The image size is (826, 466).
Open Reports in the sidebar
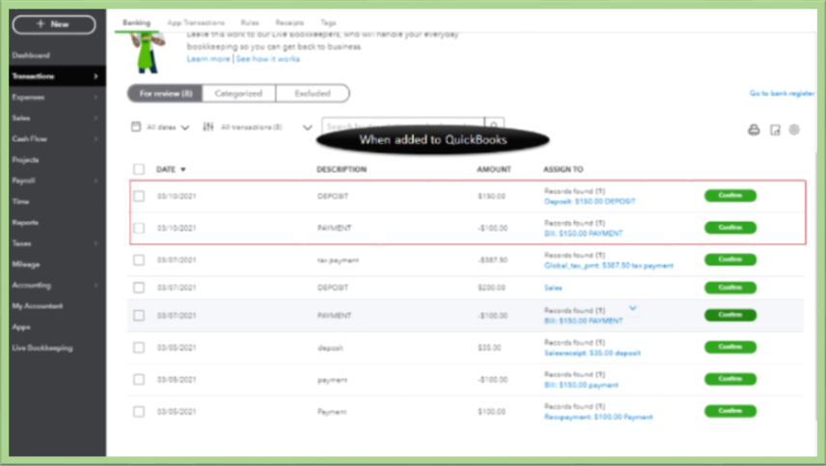[x=25, y=222]
